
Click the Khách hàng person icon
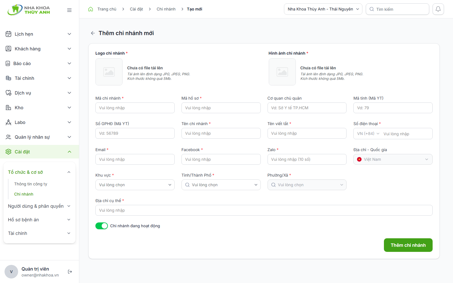point(8,49)
